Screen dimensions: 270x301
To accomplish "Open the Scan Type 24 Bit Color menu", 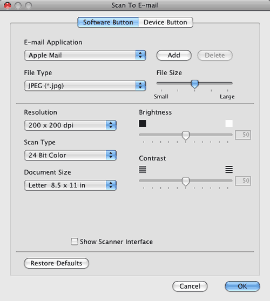I will 70,155.
